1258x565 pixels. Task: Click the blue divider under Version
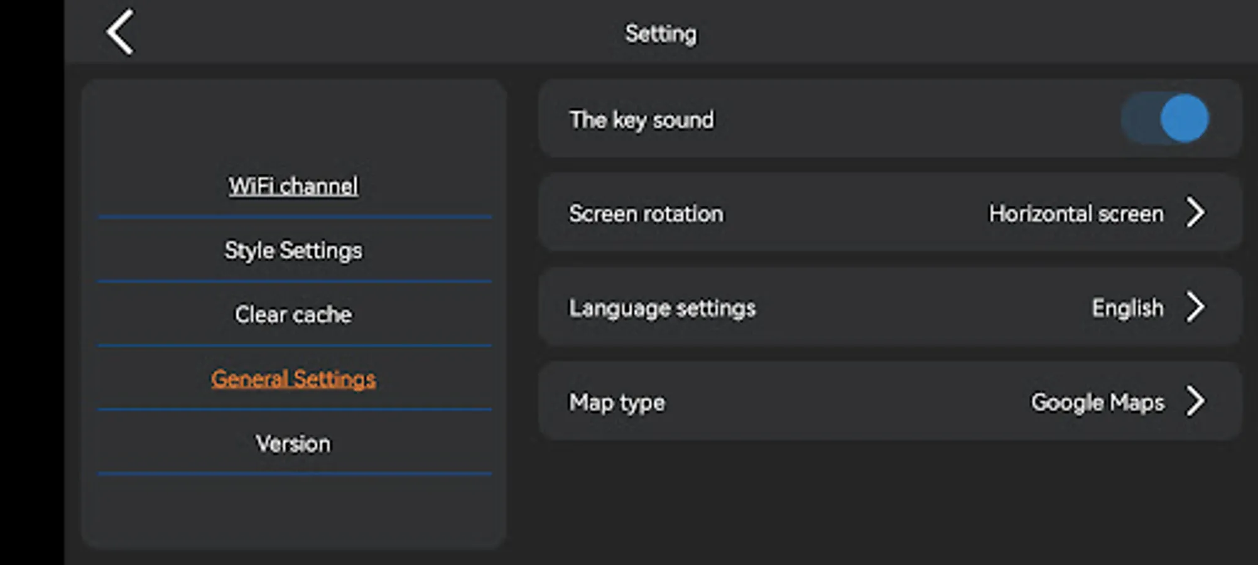click(x=295, y=474)
